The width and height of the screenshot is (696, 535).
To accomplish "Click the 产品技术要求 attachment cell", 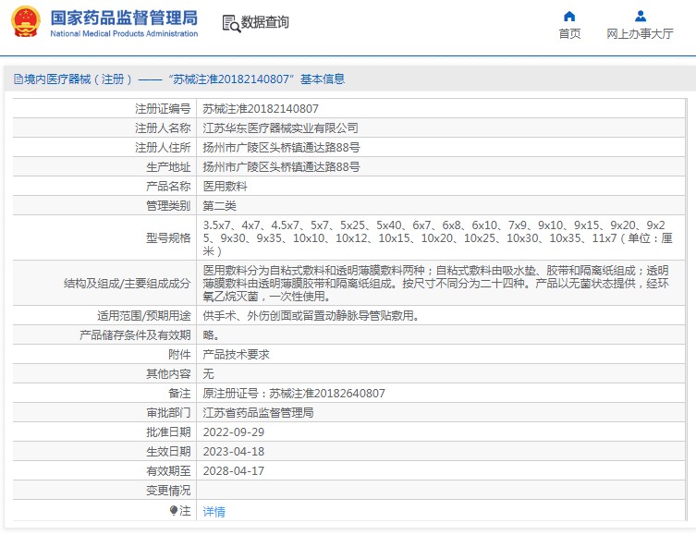I will (x=236, y=354).
